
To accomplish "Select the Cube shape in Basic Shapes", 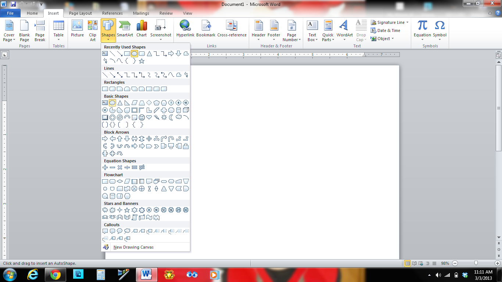I will [186, 110].
